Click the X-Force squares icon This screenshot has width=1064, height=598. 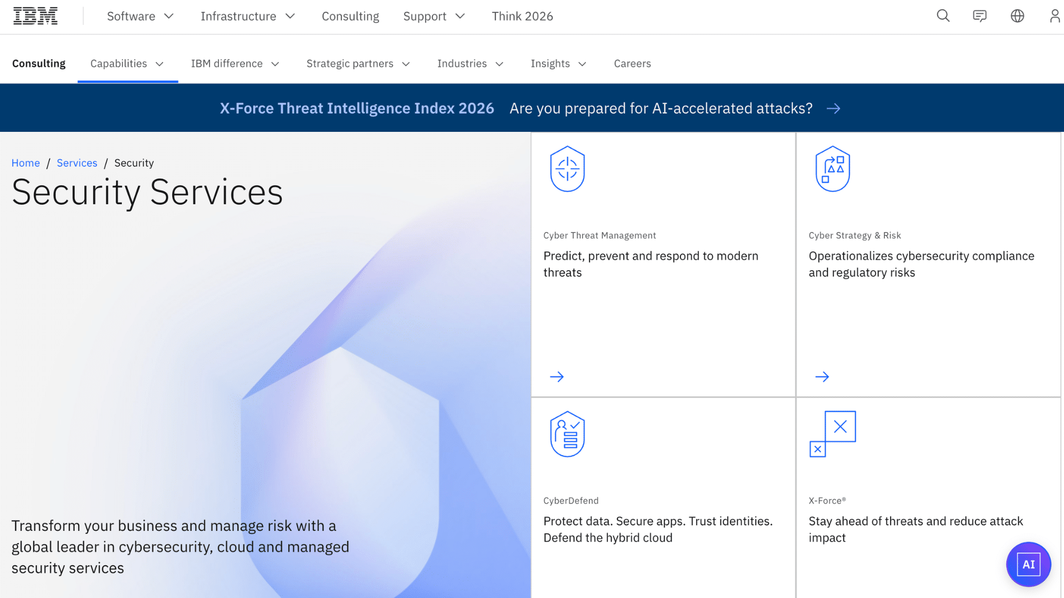832,434
